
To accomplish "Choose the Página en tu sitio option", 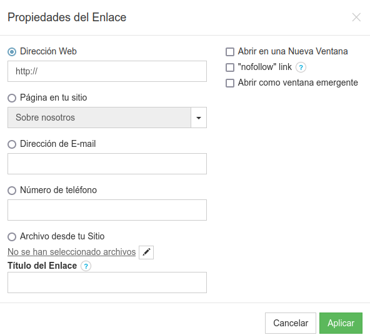I will point(12,98).
